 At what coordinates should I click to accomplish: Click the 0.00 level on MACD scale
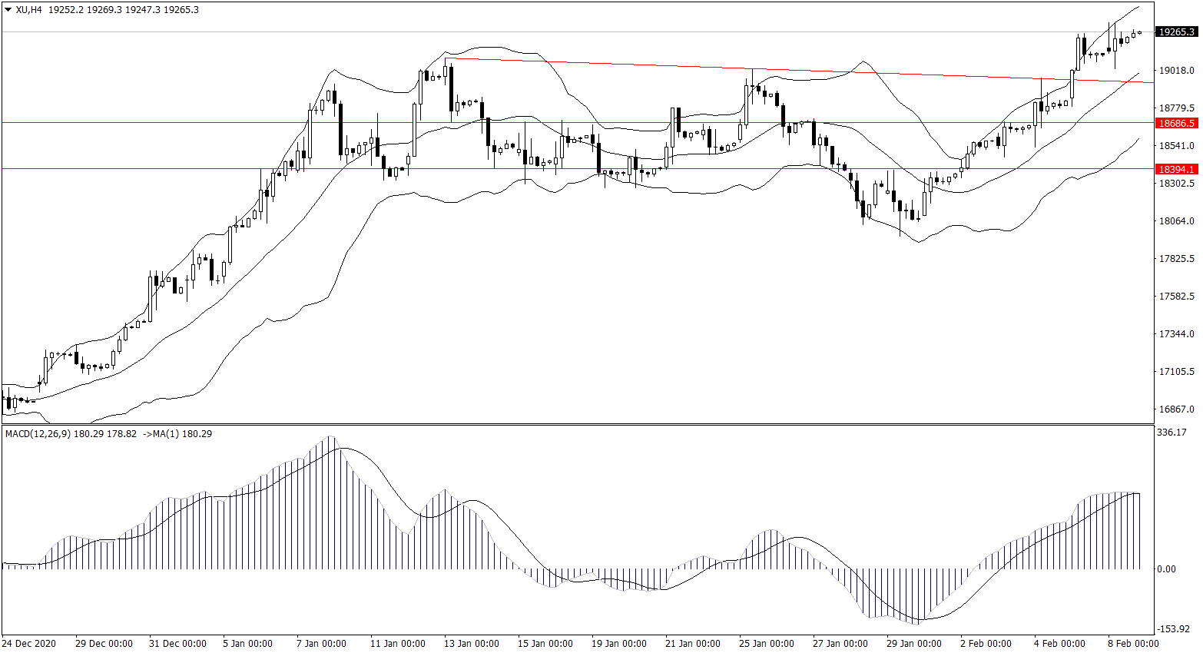tap(1166, 569)
